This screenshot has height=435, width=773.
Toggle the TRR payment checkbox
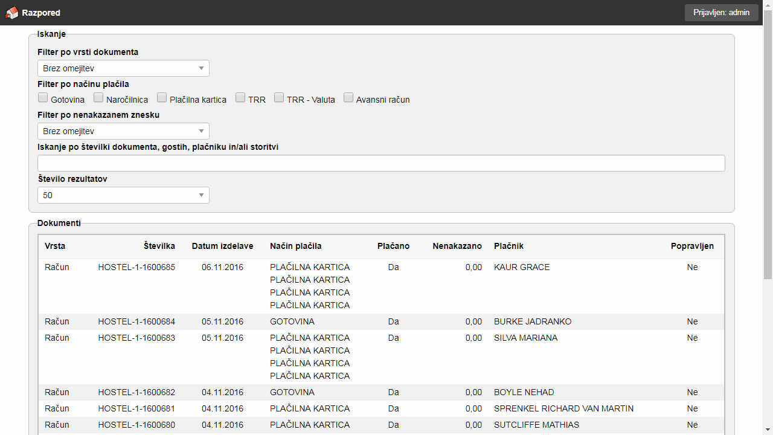point(240,98)
